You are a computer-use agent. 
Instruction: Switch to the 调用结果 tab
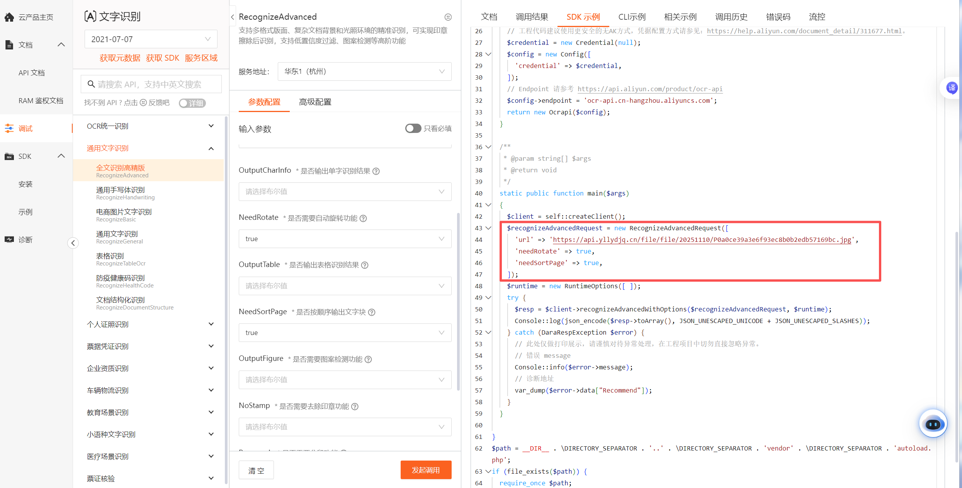coord(532,17)
